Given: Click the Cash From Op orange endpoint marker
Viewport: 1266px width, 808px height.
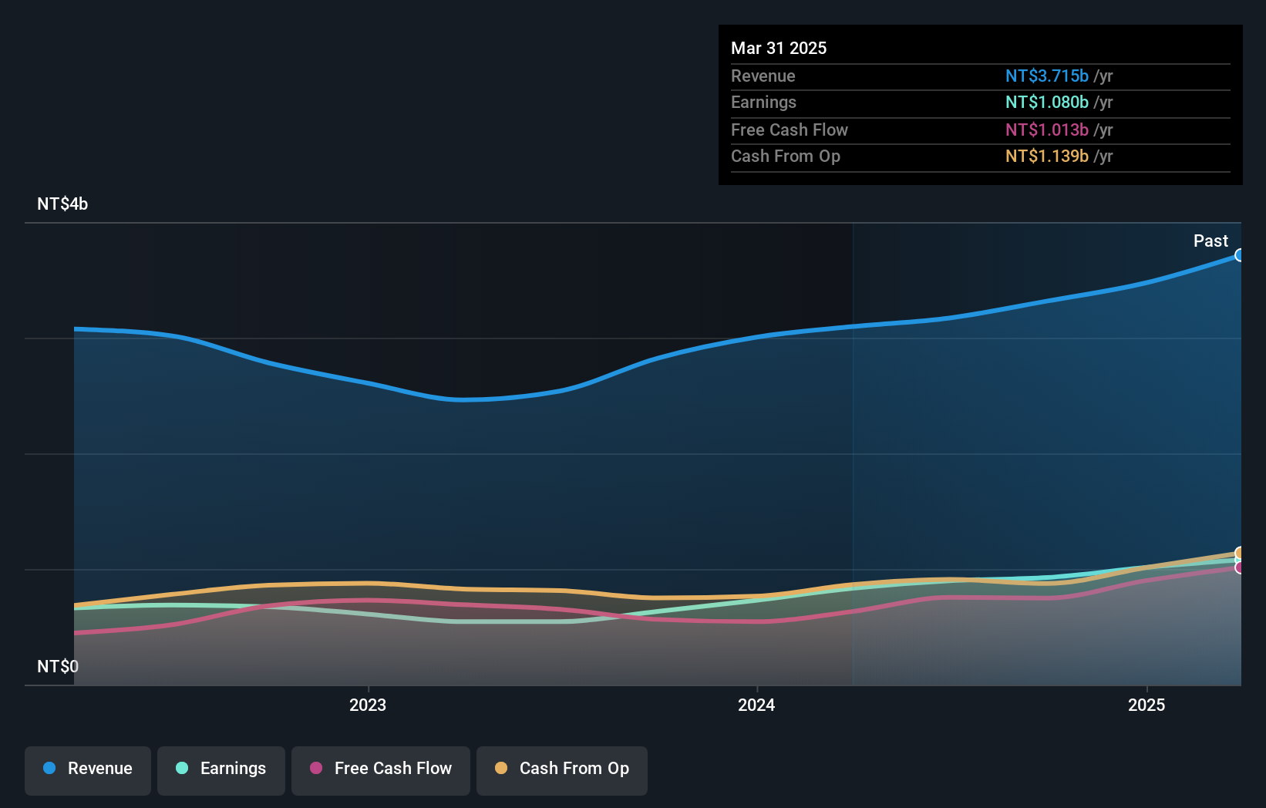Looking at the screenshot, I should click(1240, 553).
